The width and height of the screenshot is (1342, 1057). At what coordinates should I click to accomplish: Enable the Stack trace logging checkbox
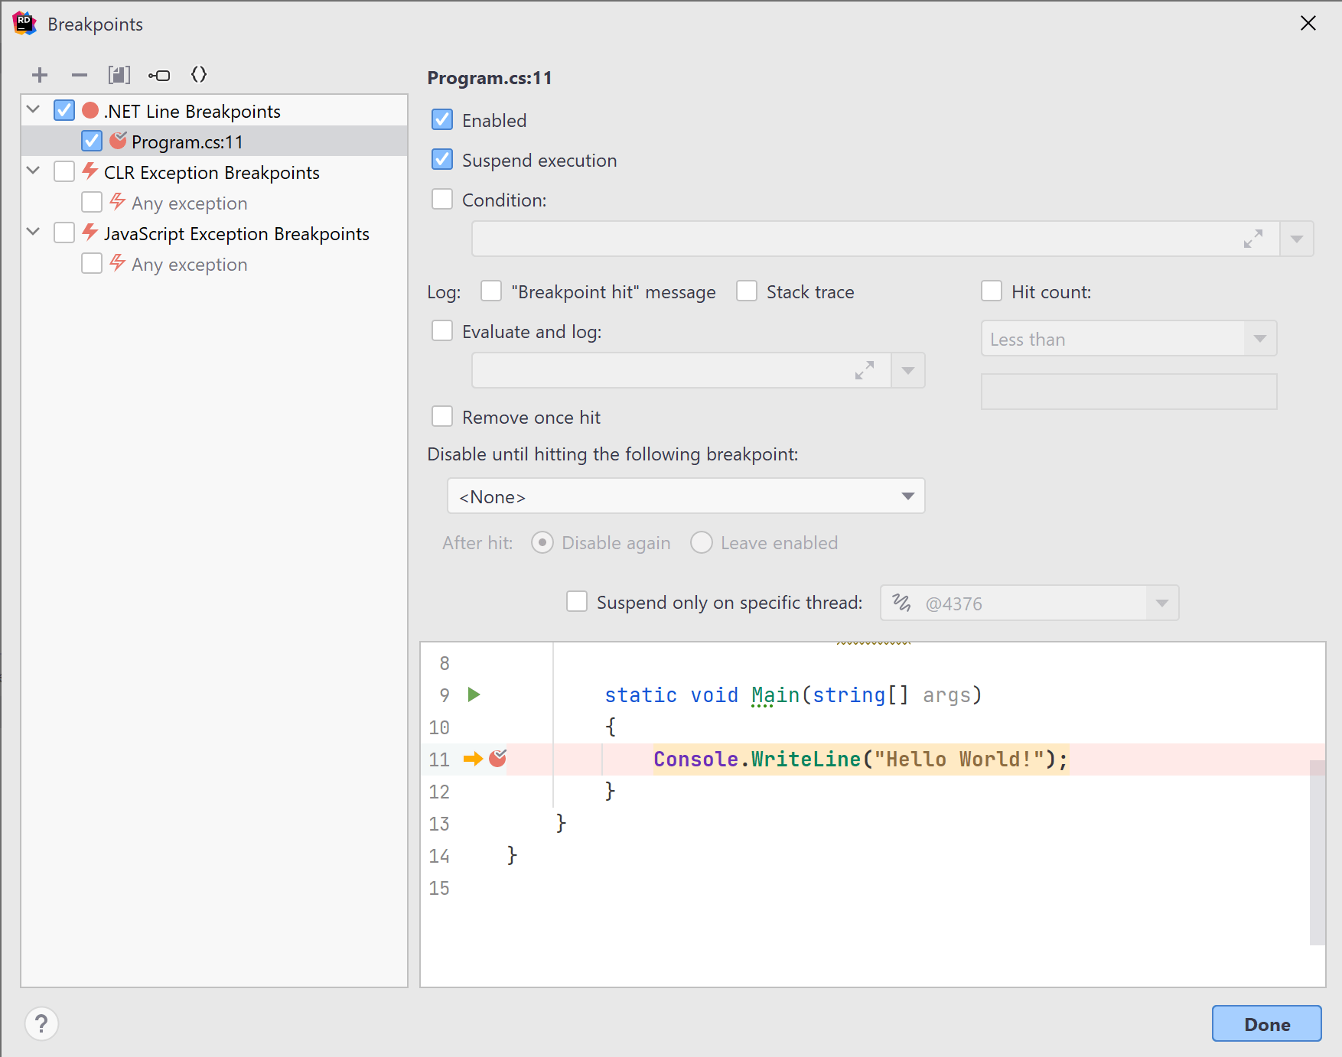coord(746,291)
